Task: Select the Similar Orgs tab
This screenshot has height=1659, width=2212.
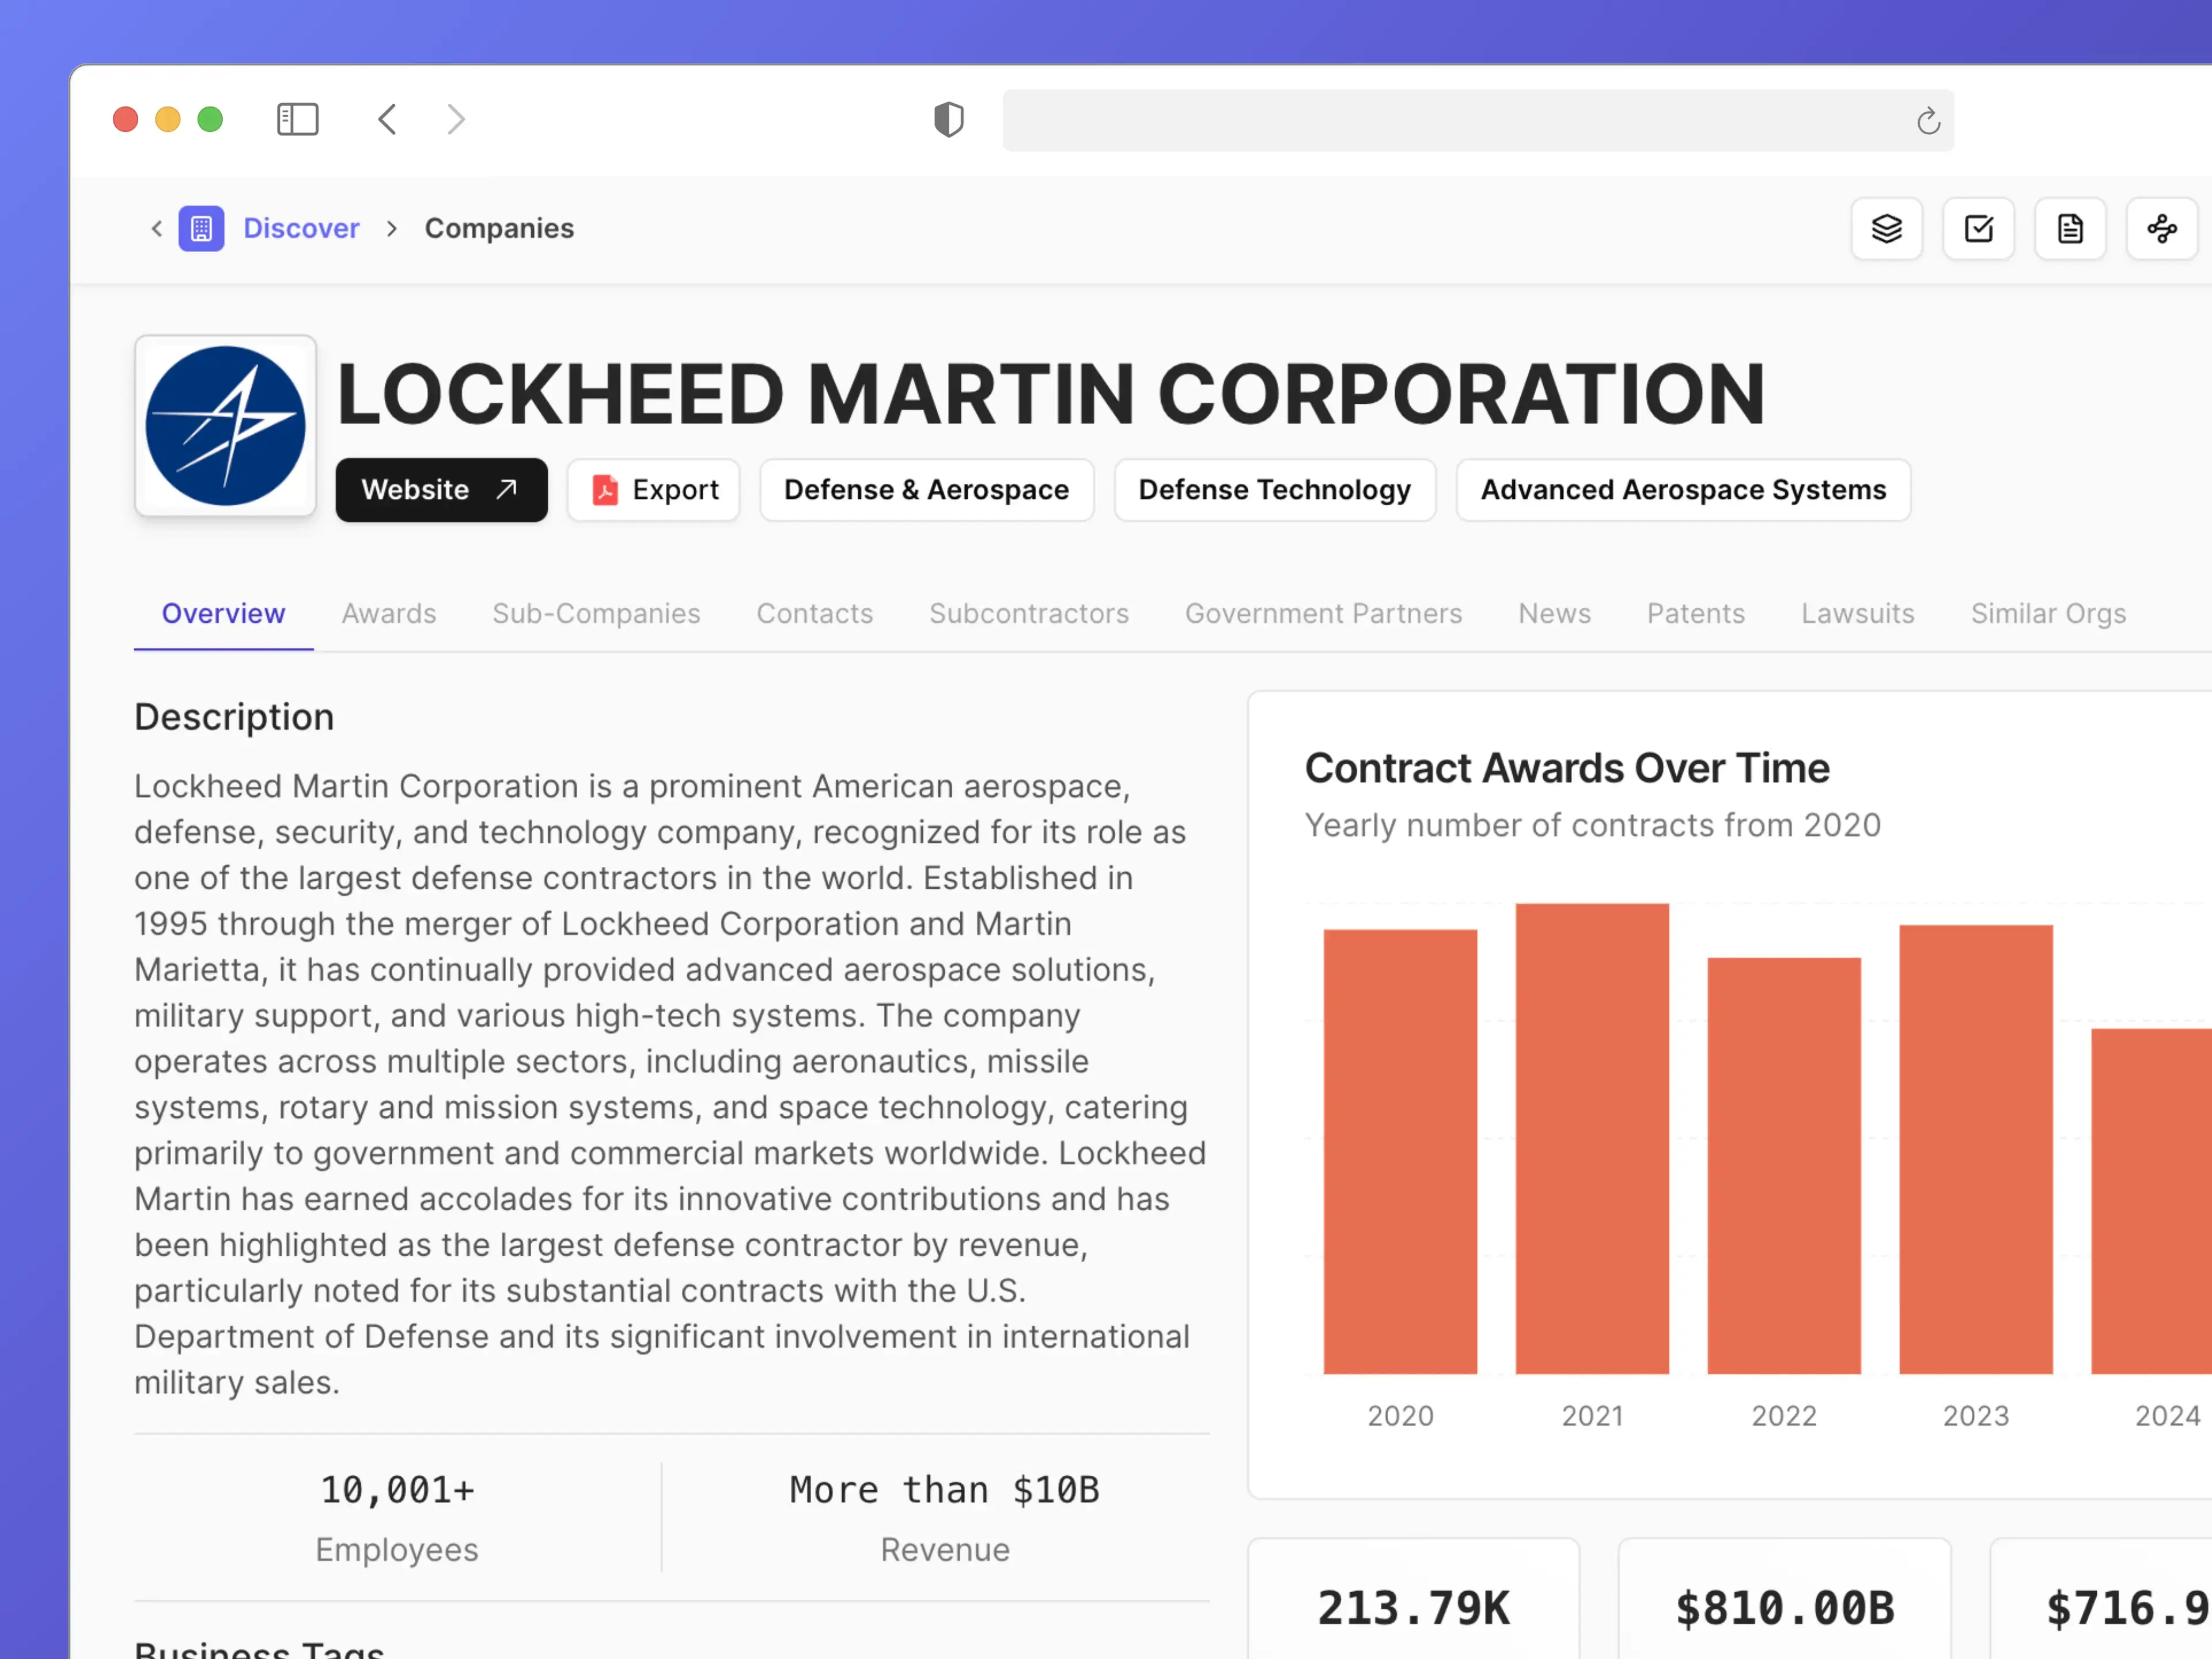Action: (x=2048, y=613)
